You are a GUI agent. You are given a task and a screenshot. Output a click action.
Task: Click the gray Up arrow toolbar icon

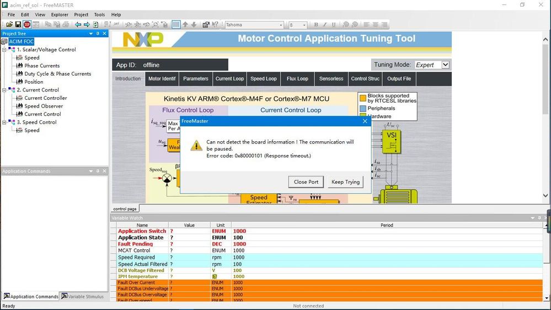[185, 25]
